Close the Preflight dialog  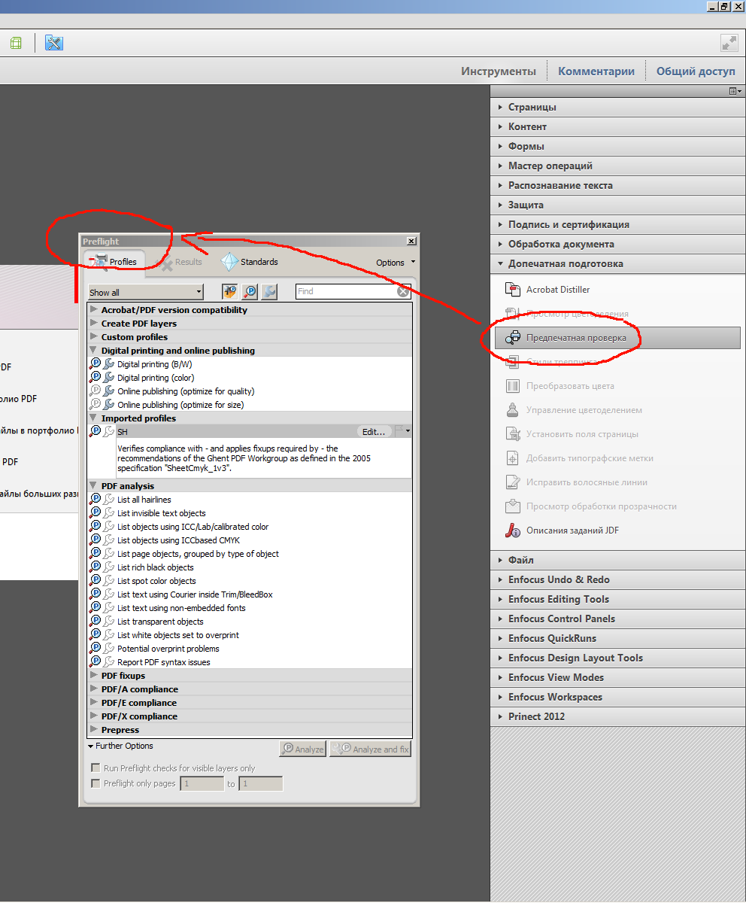click(411, 241)
